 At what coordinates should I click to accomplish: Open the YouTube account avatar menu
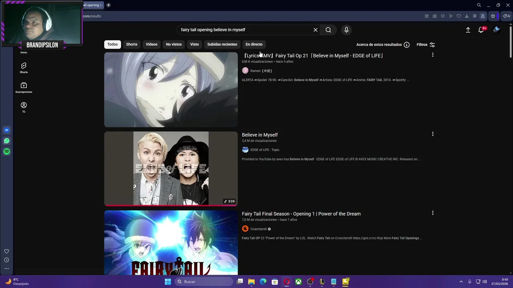click(x=497, y=30)
